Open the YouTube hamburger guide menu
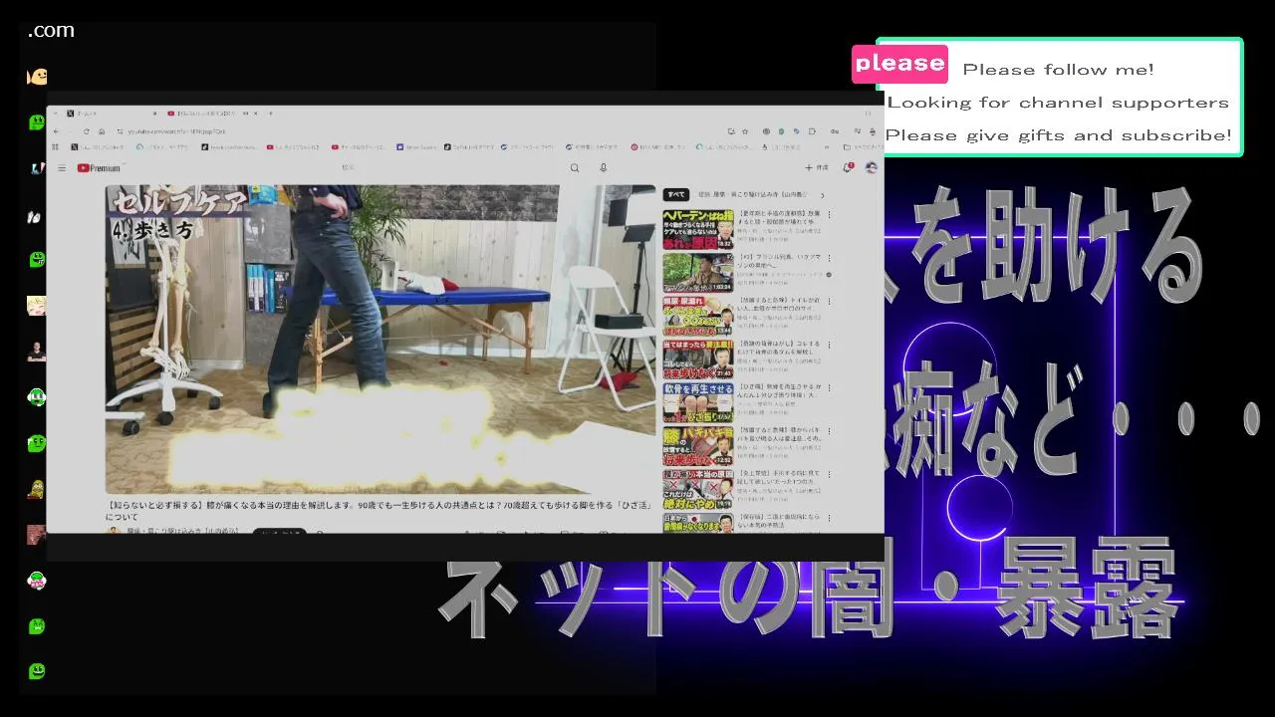 (62, 168)
